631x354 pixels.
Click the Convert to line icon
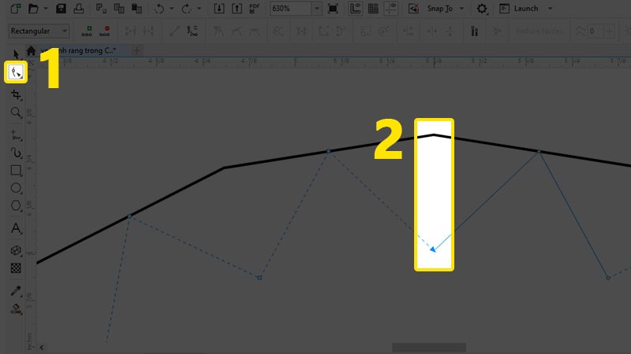point(174,31)
